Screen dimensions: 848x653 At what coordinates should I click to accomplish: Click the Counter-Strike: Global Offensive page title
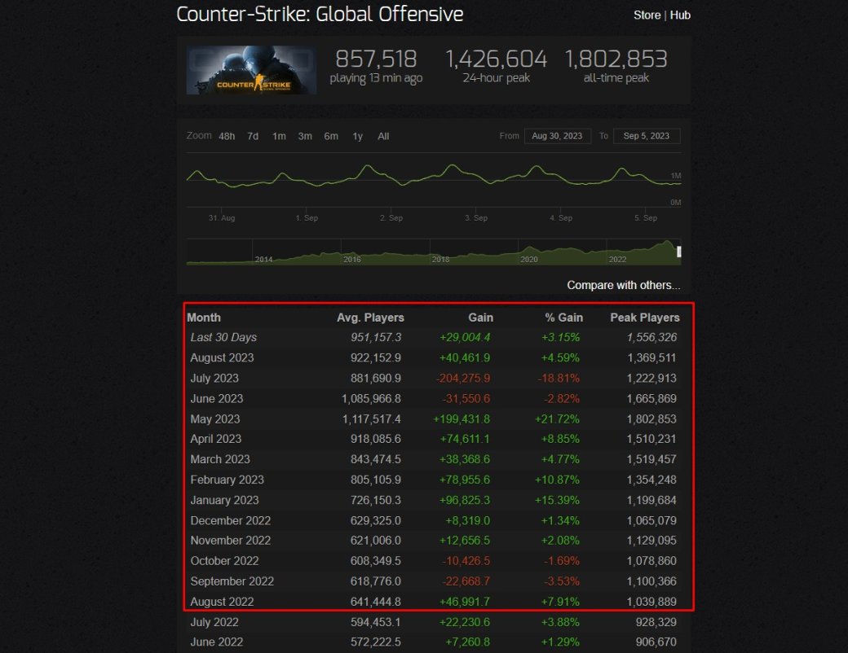tap(320, 14)
